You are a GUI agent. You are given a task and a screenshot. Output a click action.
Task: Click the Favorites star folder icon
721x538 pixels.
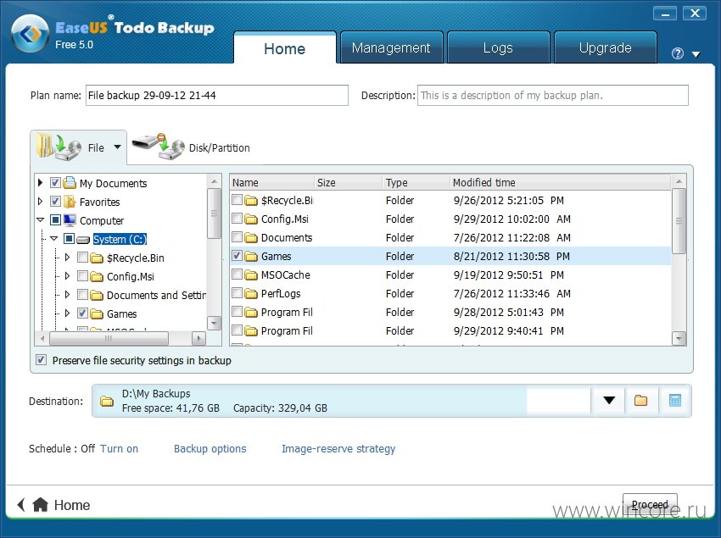pyautogui.click(x=70, y=202)
